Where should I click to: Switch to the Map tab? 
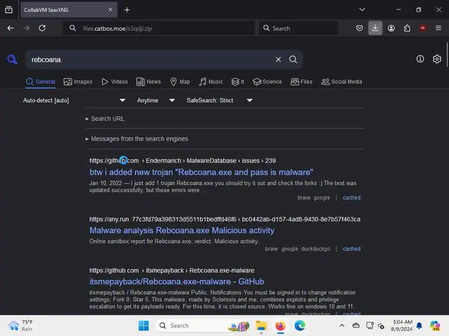180,82
